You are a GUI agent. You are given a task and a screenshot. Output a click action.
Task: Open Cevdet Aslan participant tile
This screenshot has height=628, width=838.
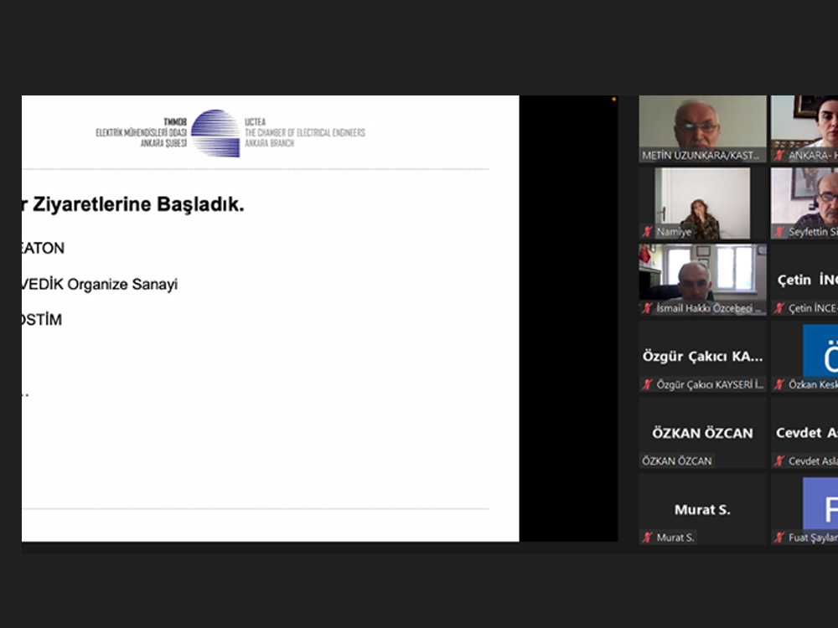point(804,433)
